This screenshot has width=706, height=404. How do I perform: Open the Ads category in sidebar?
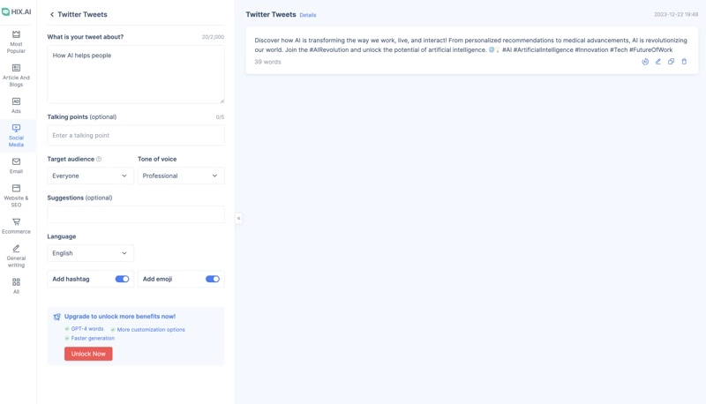(x=16, y=105)
